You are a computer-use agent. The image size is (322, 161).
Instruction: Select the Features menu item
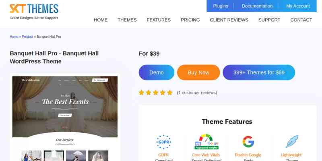coord(159,20)
